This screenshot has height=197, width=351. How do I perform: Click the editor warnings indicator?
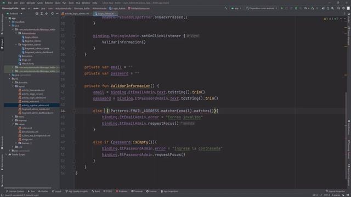tap(331, 19)
